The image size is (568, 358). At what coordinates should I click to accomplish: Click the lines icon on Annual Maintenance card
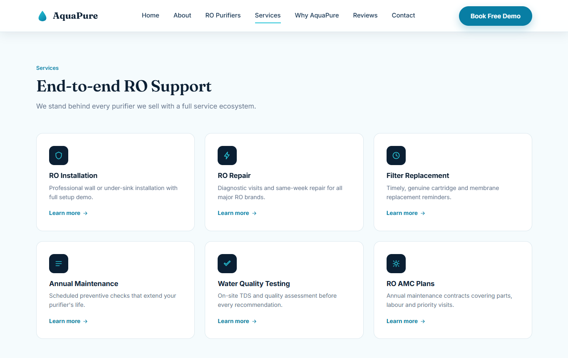pyautogui.click(x=59, y=264)
